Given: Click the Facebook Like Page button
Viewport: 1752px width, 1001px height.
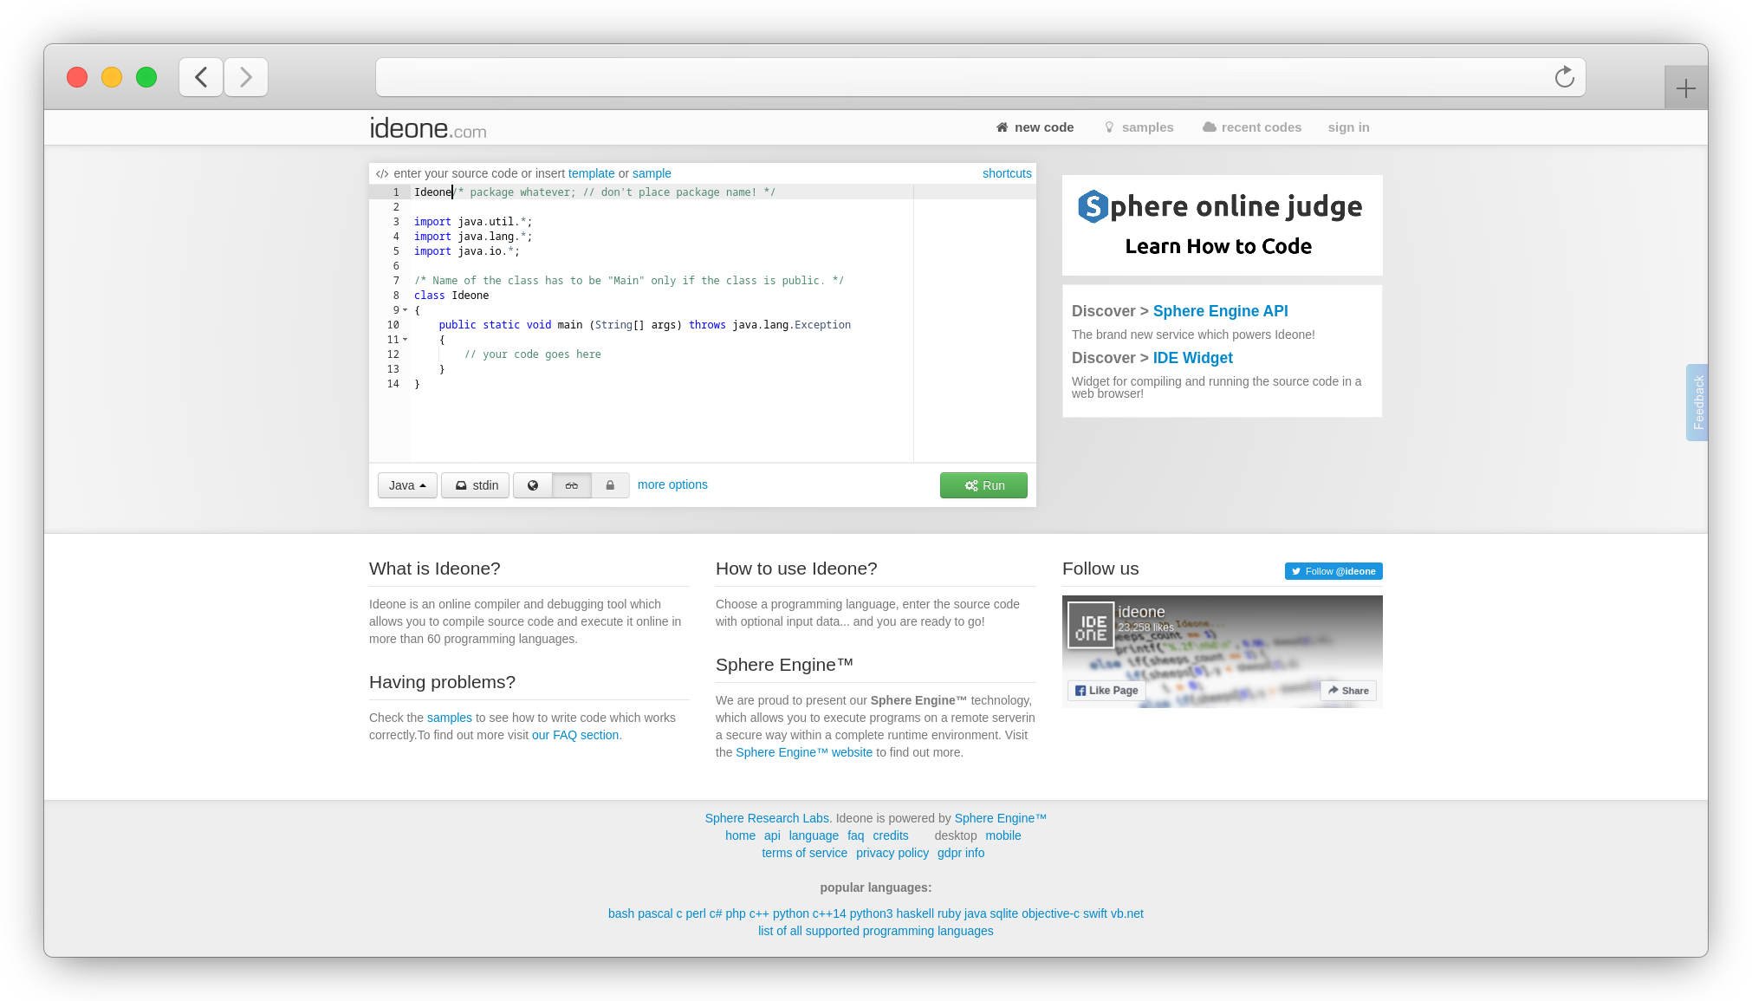Looking at the screenshot, I should pos(1106,691).
